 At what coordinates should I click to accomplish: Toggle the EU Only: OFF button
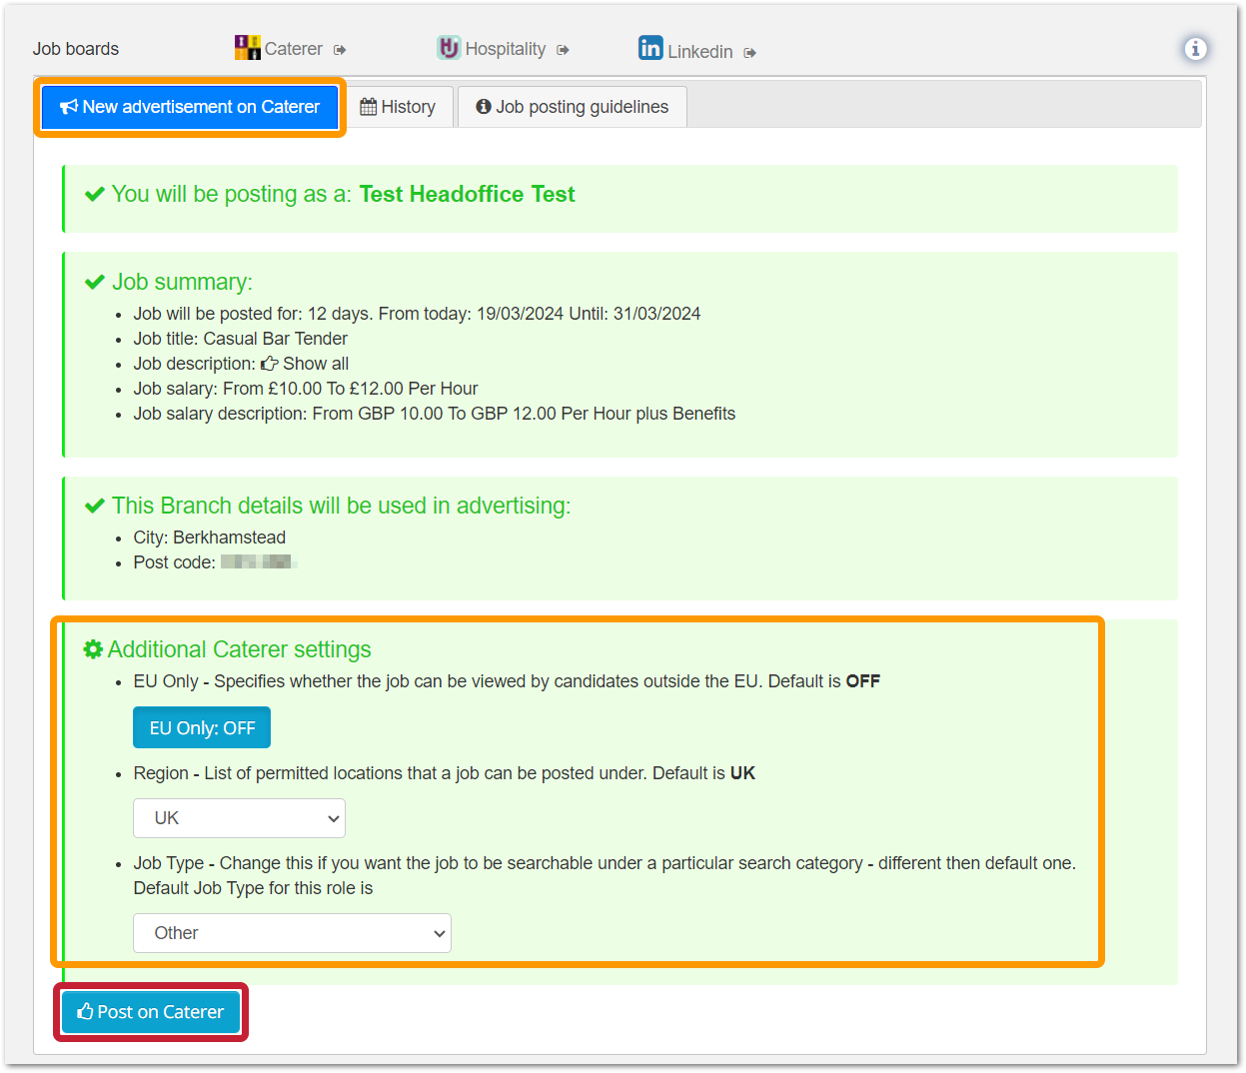[x=202, y=728]
